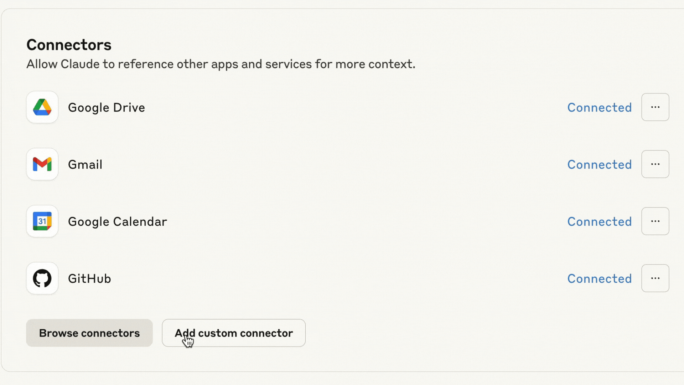The width and height of the screenshot is (684, 385).
Task: Select the Google Drive connector name
Action: [x=106, y=108]
